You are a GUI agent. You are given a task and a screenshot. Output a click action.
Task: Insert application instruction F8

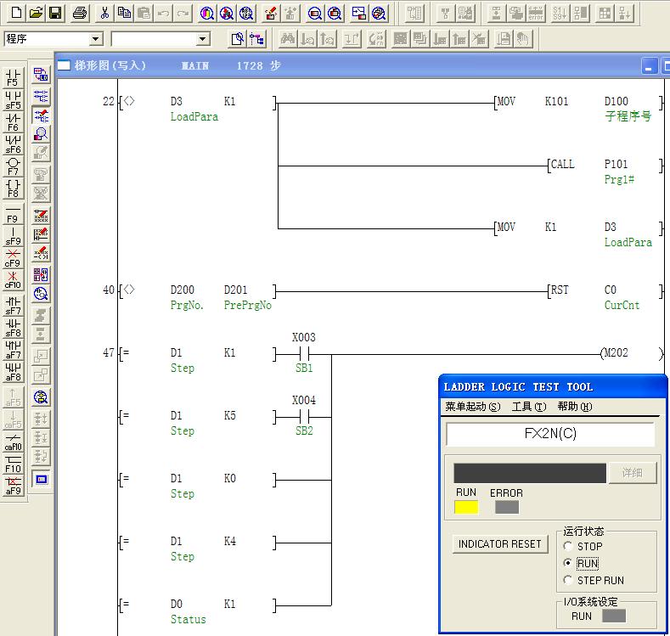(14, 189)
